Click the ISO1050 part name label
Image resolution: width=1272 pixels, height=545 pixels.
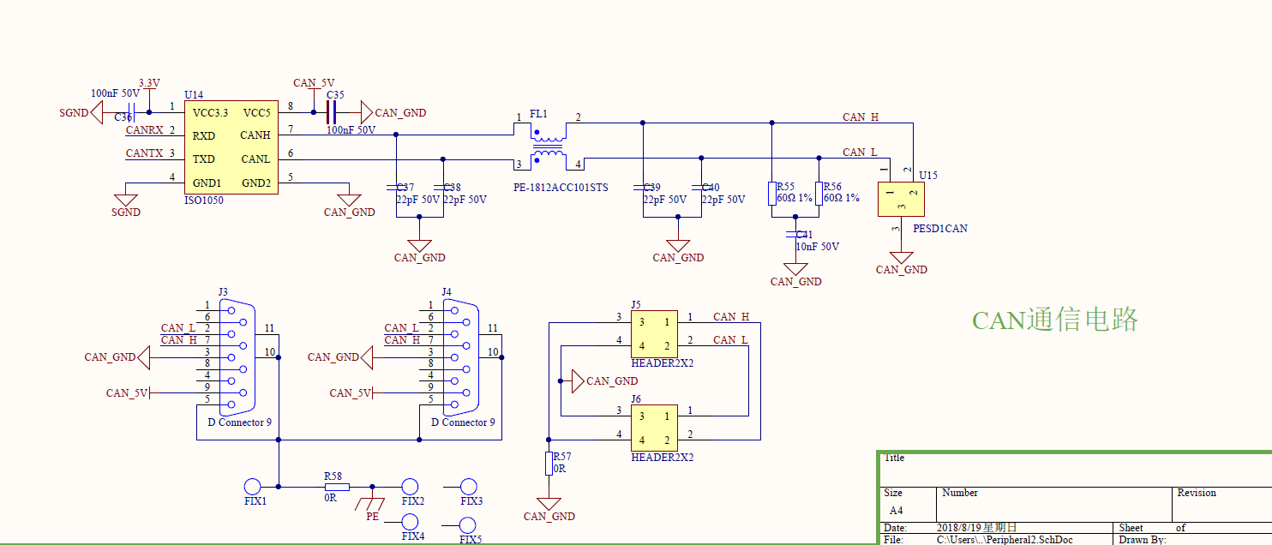(x=204, y=201)
